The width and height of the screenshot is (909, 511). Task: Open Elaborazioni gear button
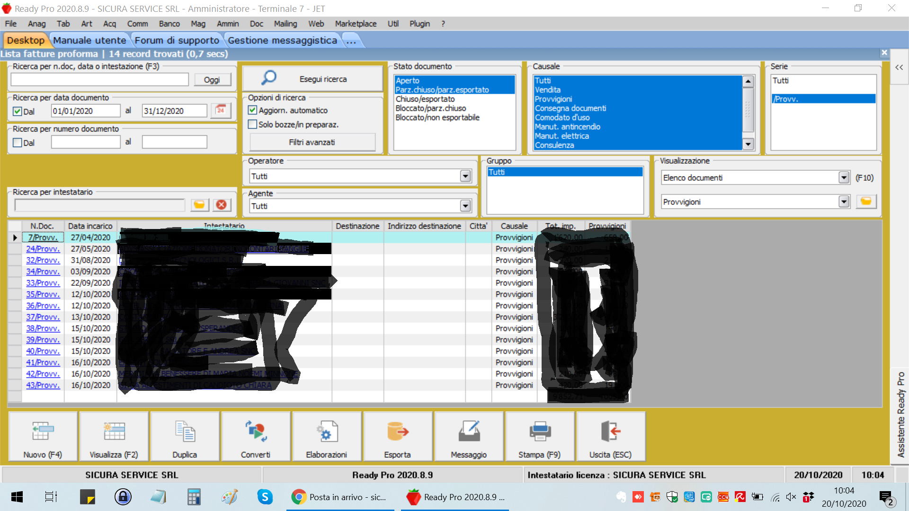click(327, 436)
